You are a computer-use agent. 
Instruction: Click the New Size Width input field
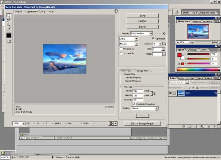[x=138, y=91]
